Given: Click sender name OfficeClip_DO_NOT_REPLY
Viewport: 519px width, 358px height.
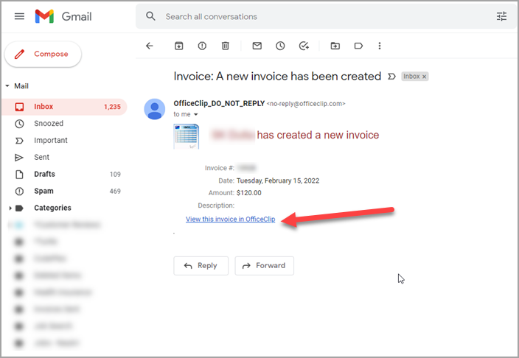Looking at the screenshot, I should click(x=219, y=103).
